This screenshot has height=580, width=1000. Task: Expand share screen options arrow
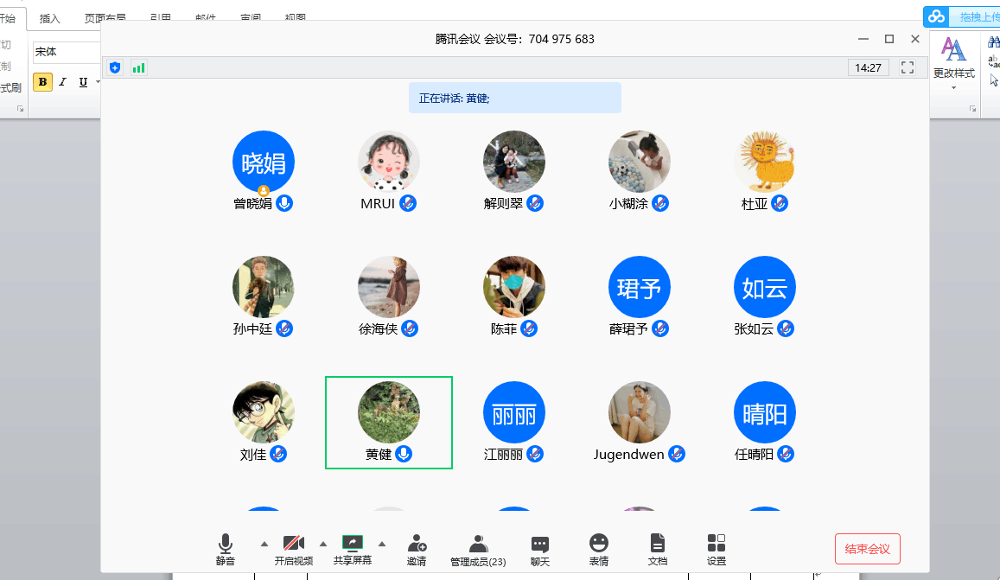382,544
